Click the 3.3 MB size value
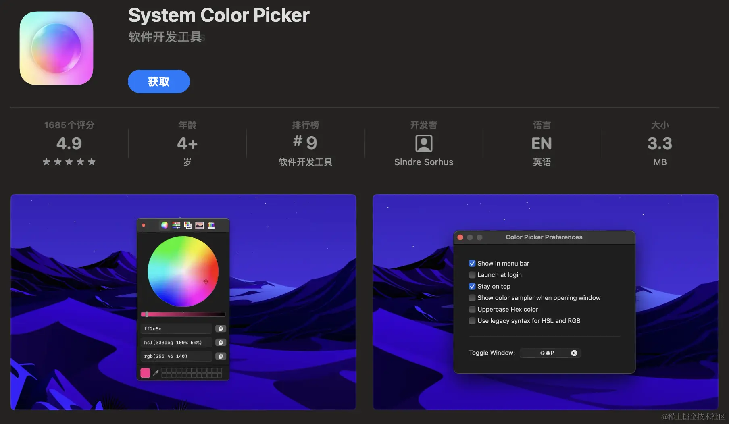Screen dimensions: 729x424 (660, 143)
